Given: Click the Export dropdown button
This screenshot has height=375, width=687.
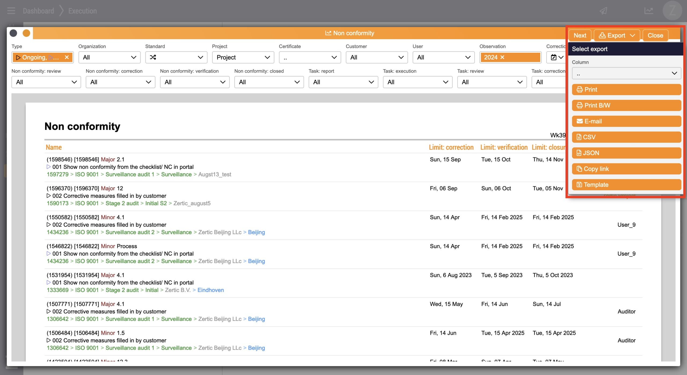Looking at the screenshot, I should point(616,35).
